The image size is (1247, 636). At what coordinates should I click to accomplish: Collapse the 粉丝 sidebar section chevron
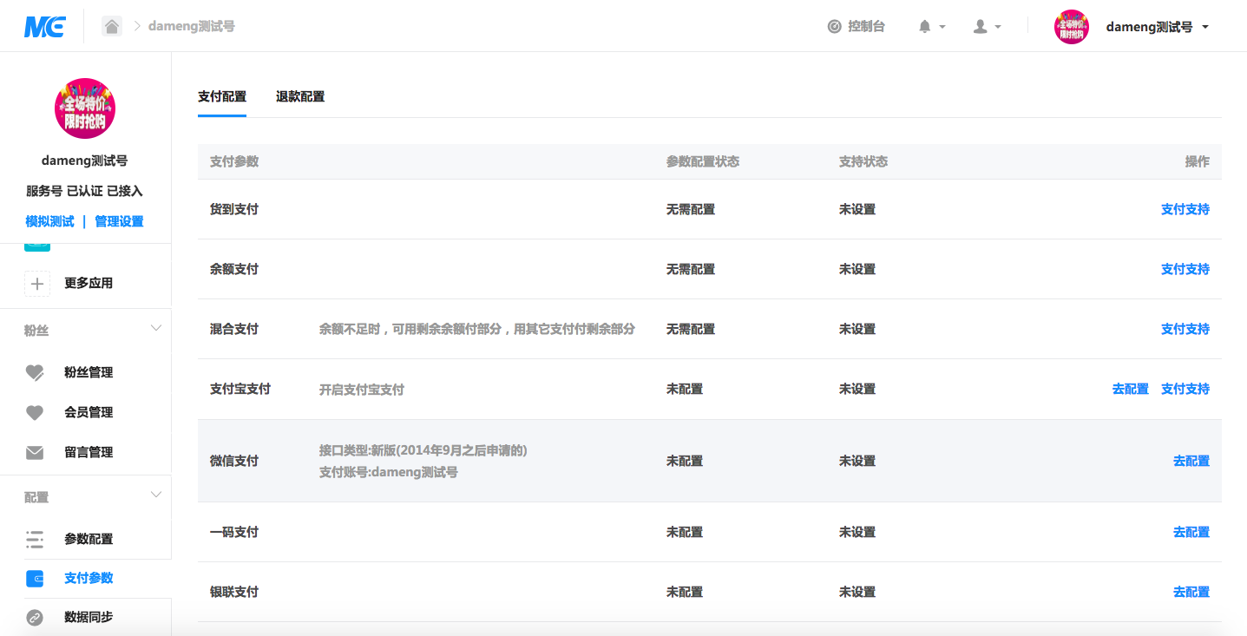[156, 328]
